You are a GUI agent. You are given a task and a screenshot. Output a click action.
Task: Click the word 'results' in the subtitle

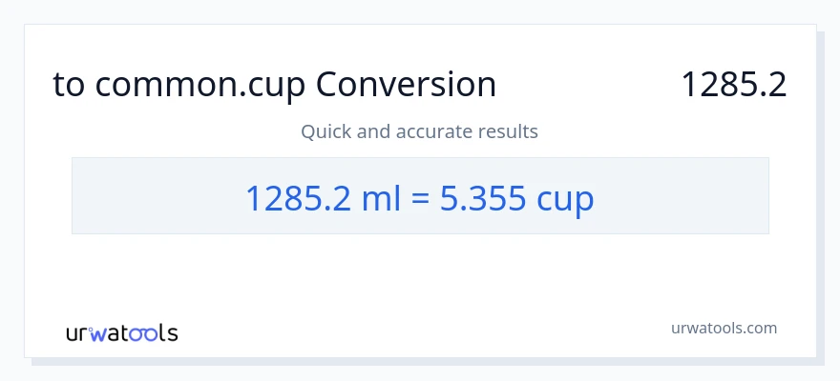[x=509, y=131]
